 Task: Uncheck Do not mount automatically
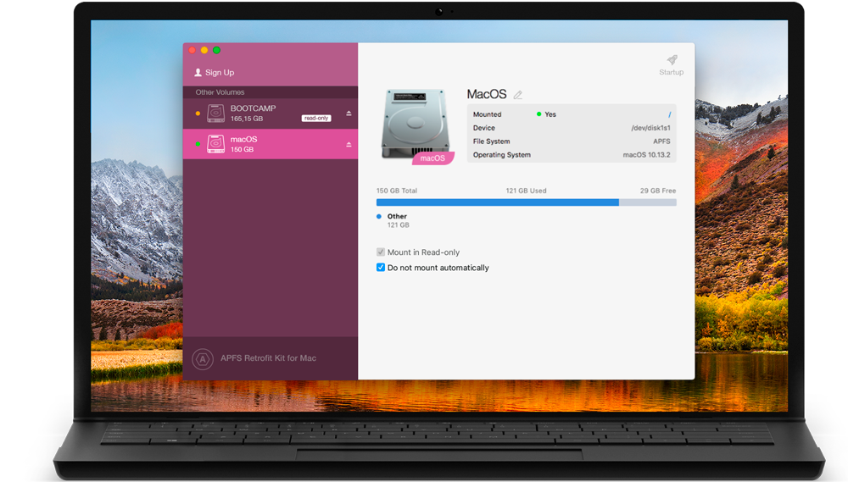pos(381,268)
